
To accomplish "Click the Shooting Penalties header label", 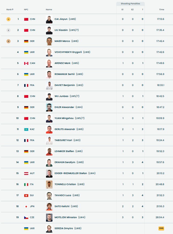I will tap(130, 4).
